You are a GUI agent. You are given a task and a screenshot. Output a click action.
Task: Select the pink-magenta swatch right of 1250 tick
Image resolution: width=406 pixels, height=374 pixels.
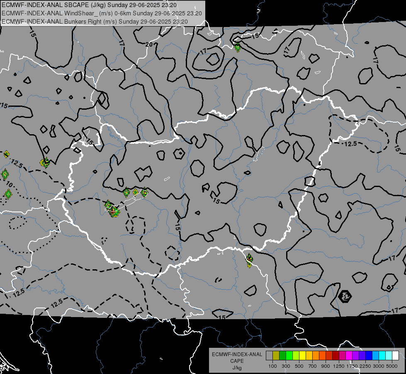(x=342, y=355)
